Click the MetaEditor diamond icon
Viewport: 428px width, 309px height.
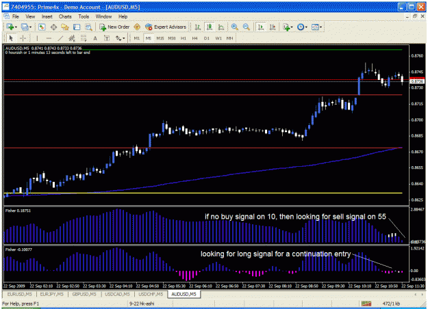click(137, 27)
